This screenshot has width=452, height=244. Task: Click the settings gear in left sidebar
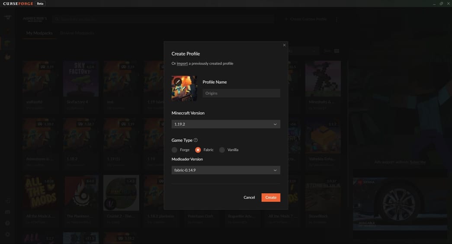coord(7,235)
